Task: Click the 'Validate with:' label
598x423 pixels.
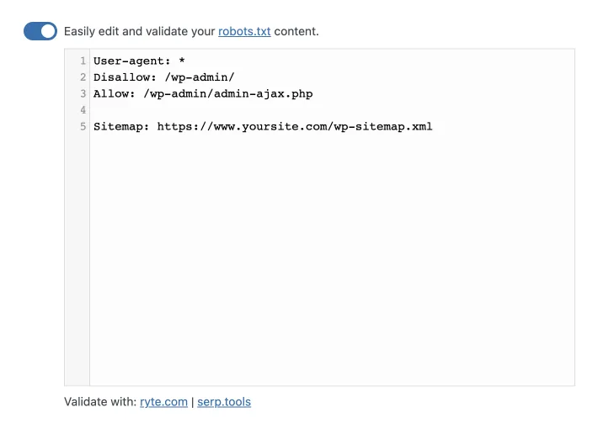Action: [x=100, y=402]
